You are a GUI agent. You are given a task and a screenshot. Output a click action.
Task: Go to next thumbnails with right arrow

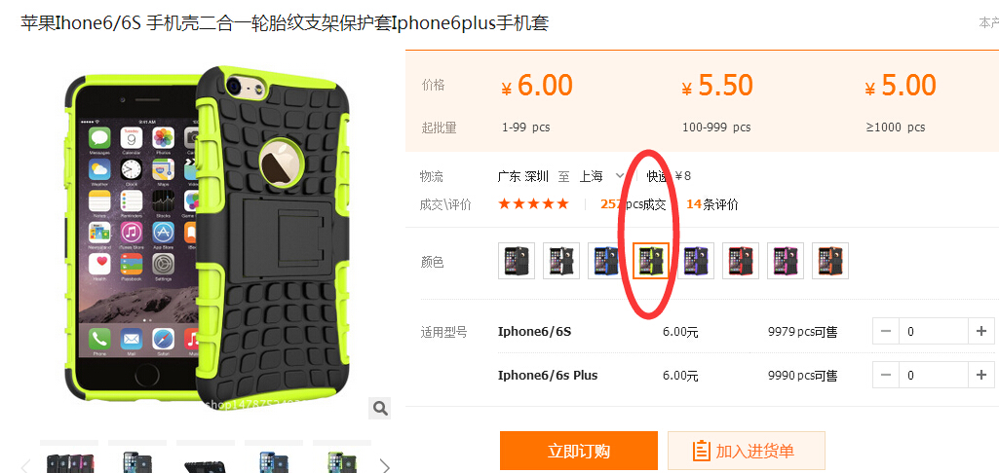click(385, 465)
